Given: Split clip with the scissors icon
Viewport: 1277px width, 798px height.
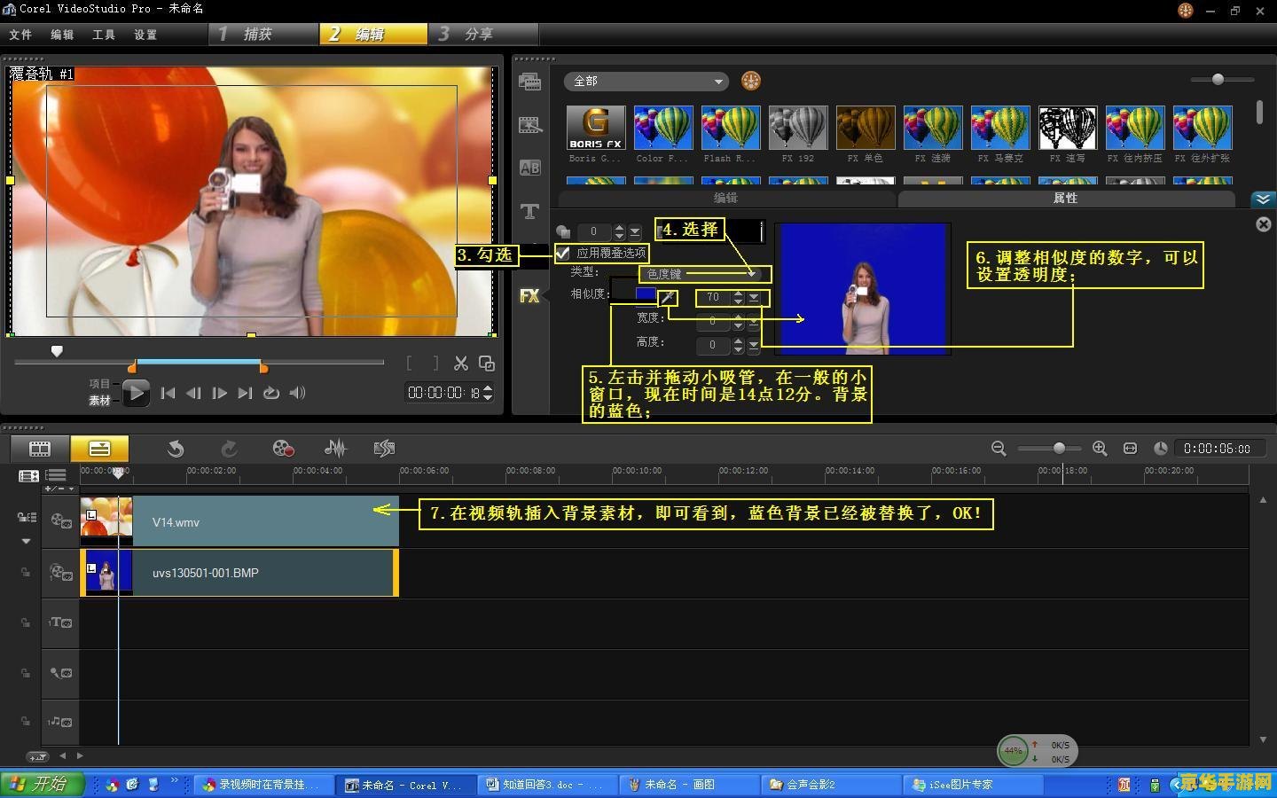Looking at the screenshot, I should click(x=460, y=364).
